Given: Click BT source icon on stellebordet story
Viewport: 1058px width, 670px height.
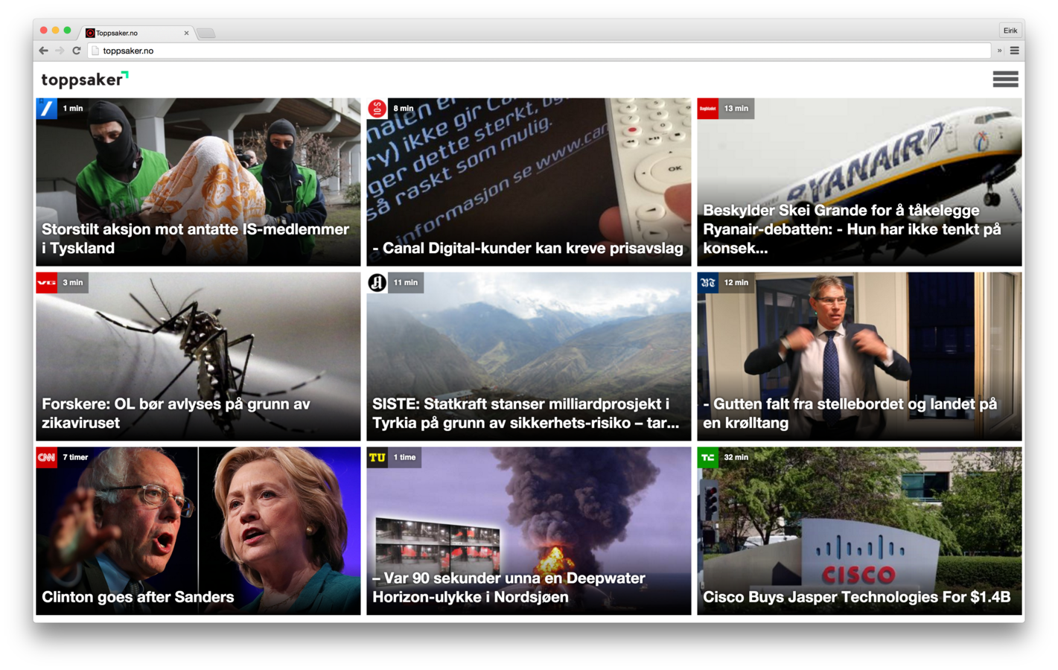Looking at the screenshot, I should point(707,283).
